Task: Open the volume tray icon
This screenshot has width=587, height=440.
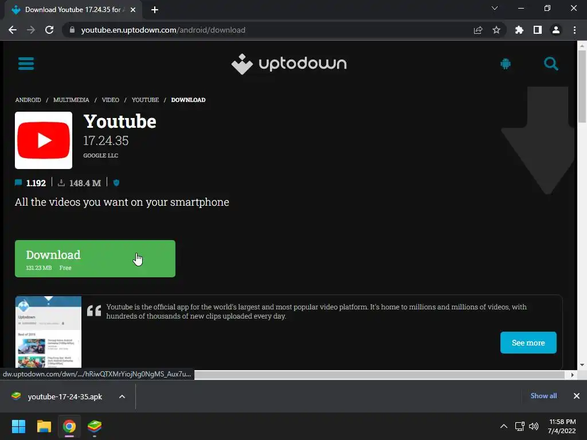Action: [534, 426]
